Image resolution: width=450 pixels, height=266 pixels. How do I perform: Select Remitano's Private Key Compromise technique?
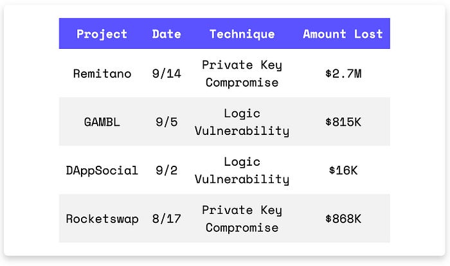point(242,74)
